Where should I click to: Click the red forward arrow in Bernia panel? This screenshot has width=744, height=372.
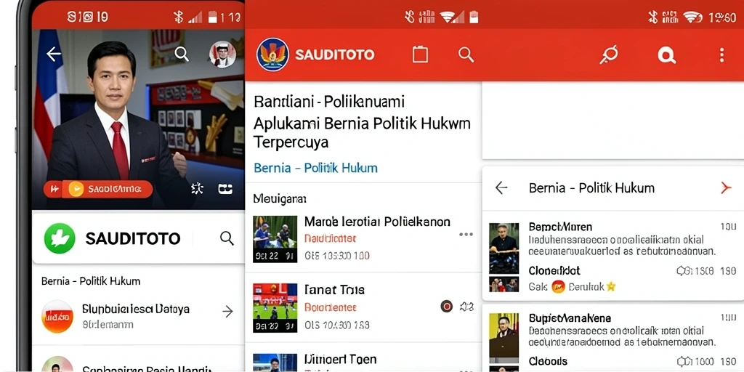[726, 188]
